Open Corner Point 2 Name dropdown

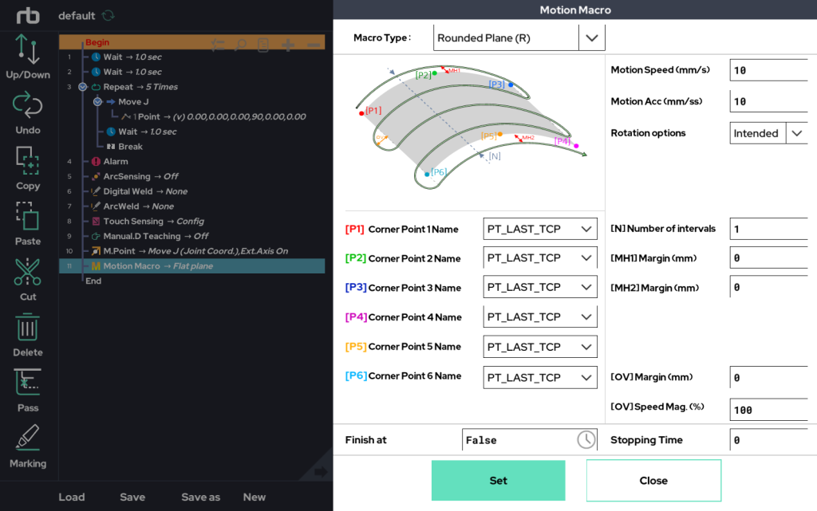pos(540,258)
